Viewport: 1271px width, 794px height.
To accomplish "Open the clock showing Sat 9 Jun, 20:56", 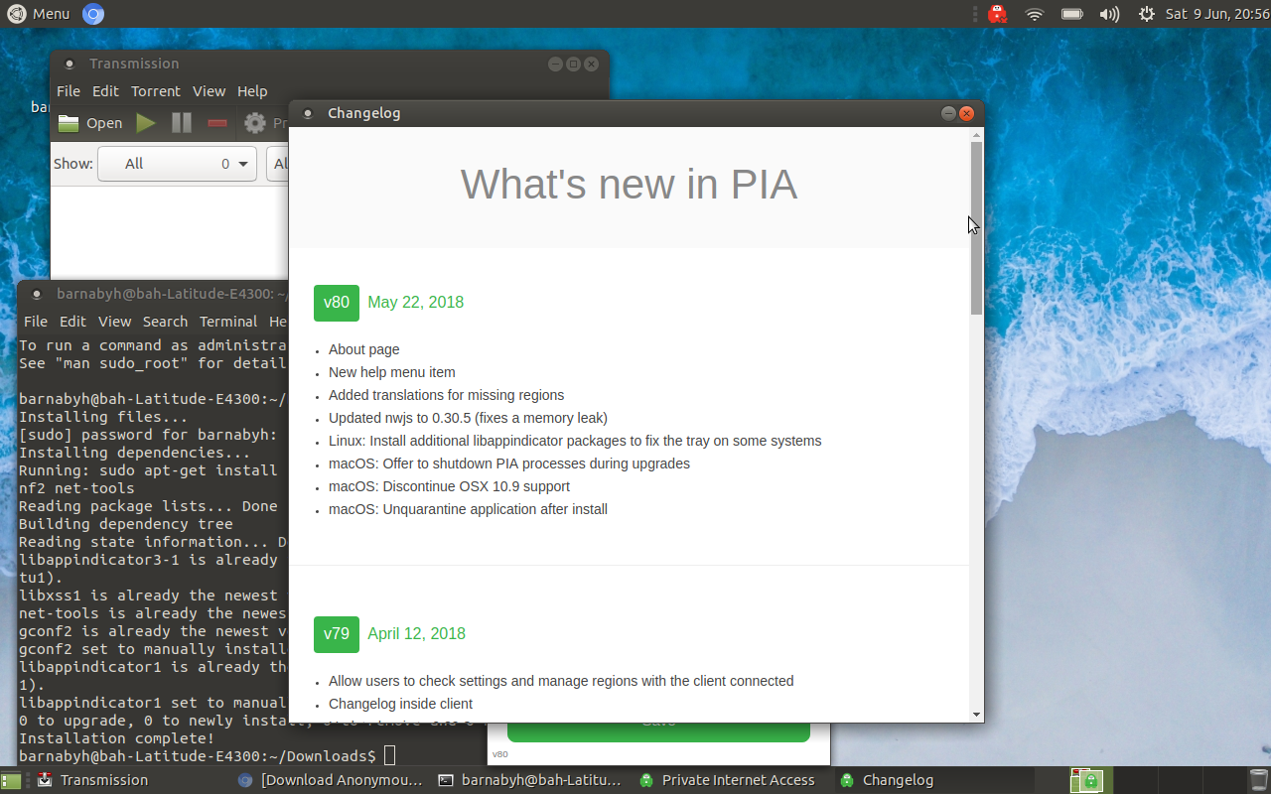I will tap(1217, 14).
